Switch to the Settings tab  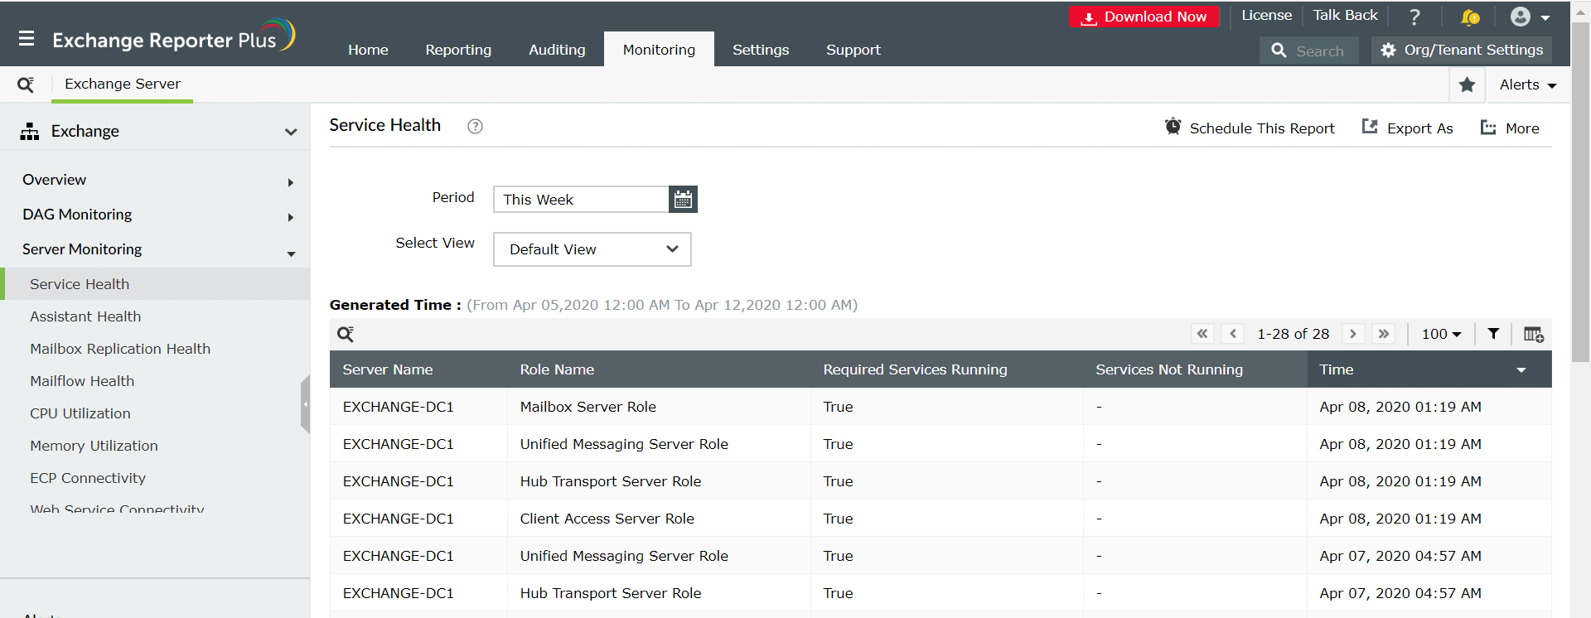pos(761,50)
